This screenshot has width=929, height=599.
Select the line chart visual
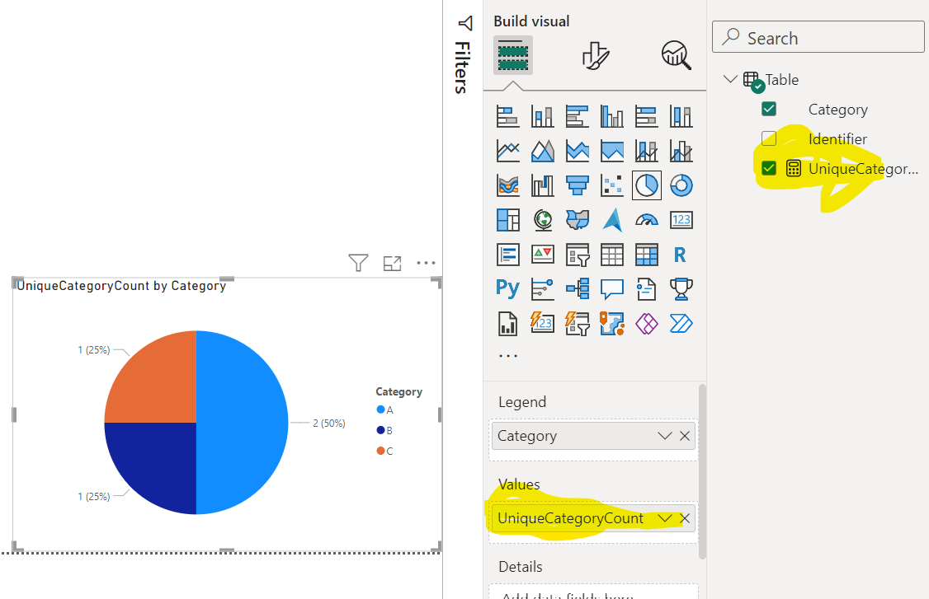tap(507, 151)
